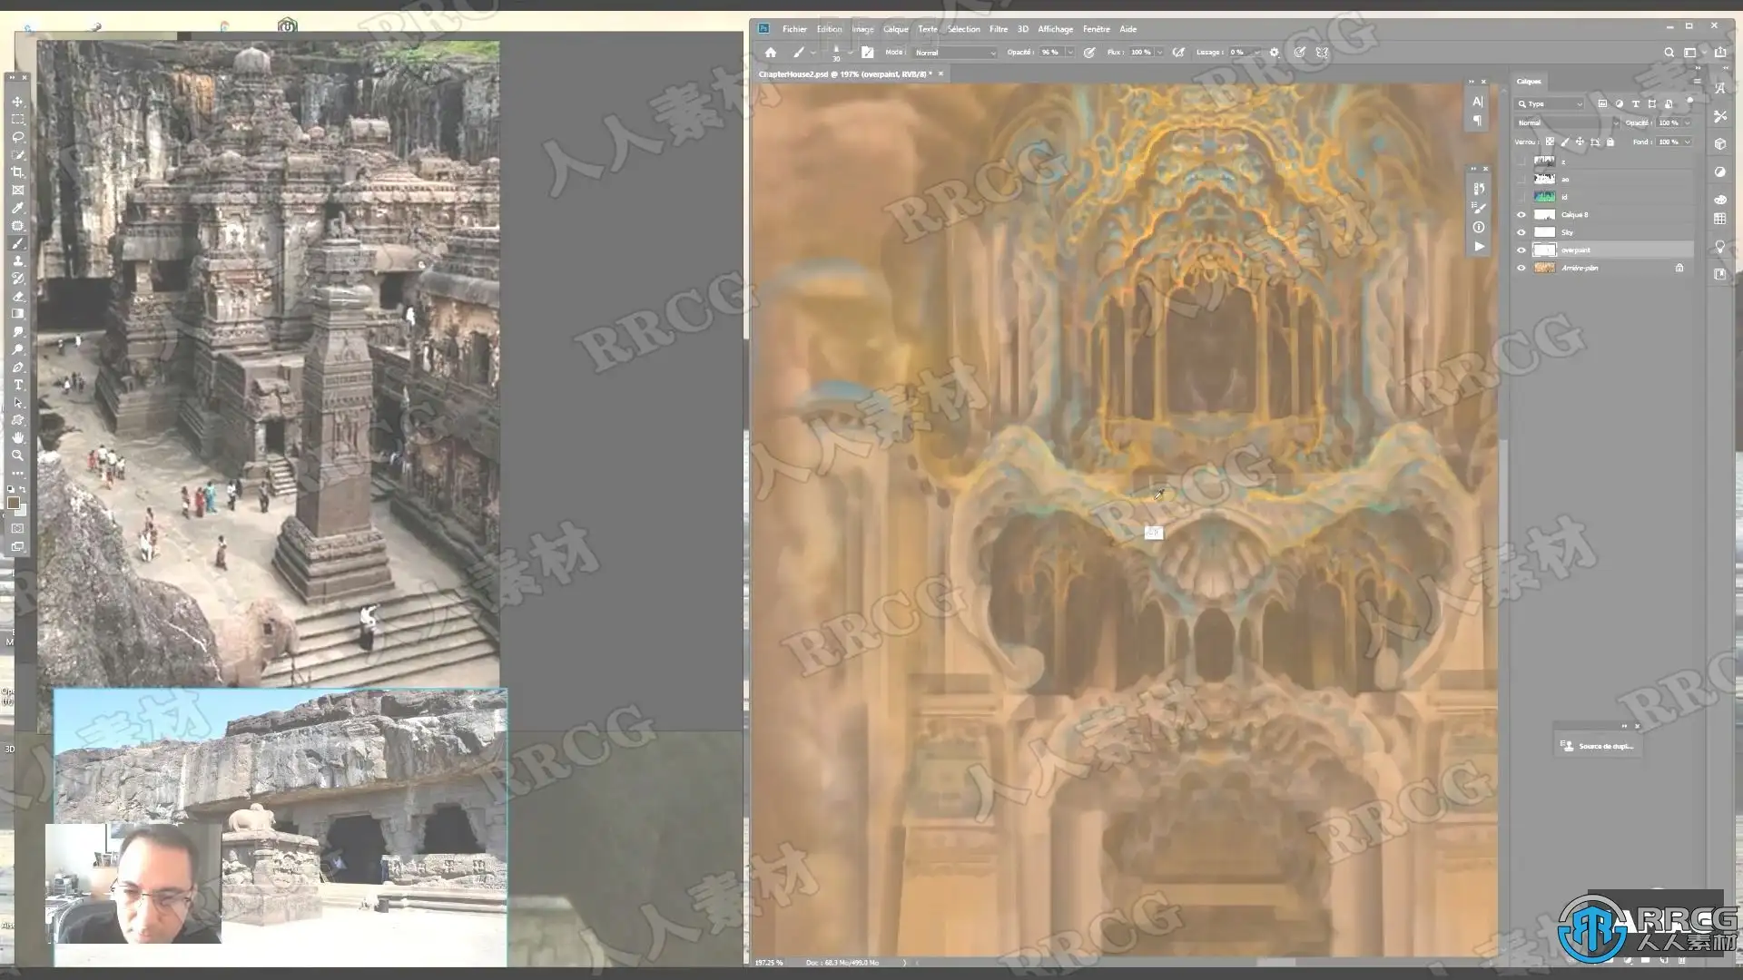Select the Crop tool
Viewport: 1743px width, 980px height.
[17, 172]
